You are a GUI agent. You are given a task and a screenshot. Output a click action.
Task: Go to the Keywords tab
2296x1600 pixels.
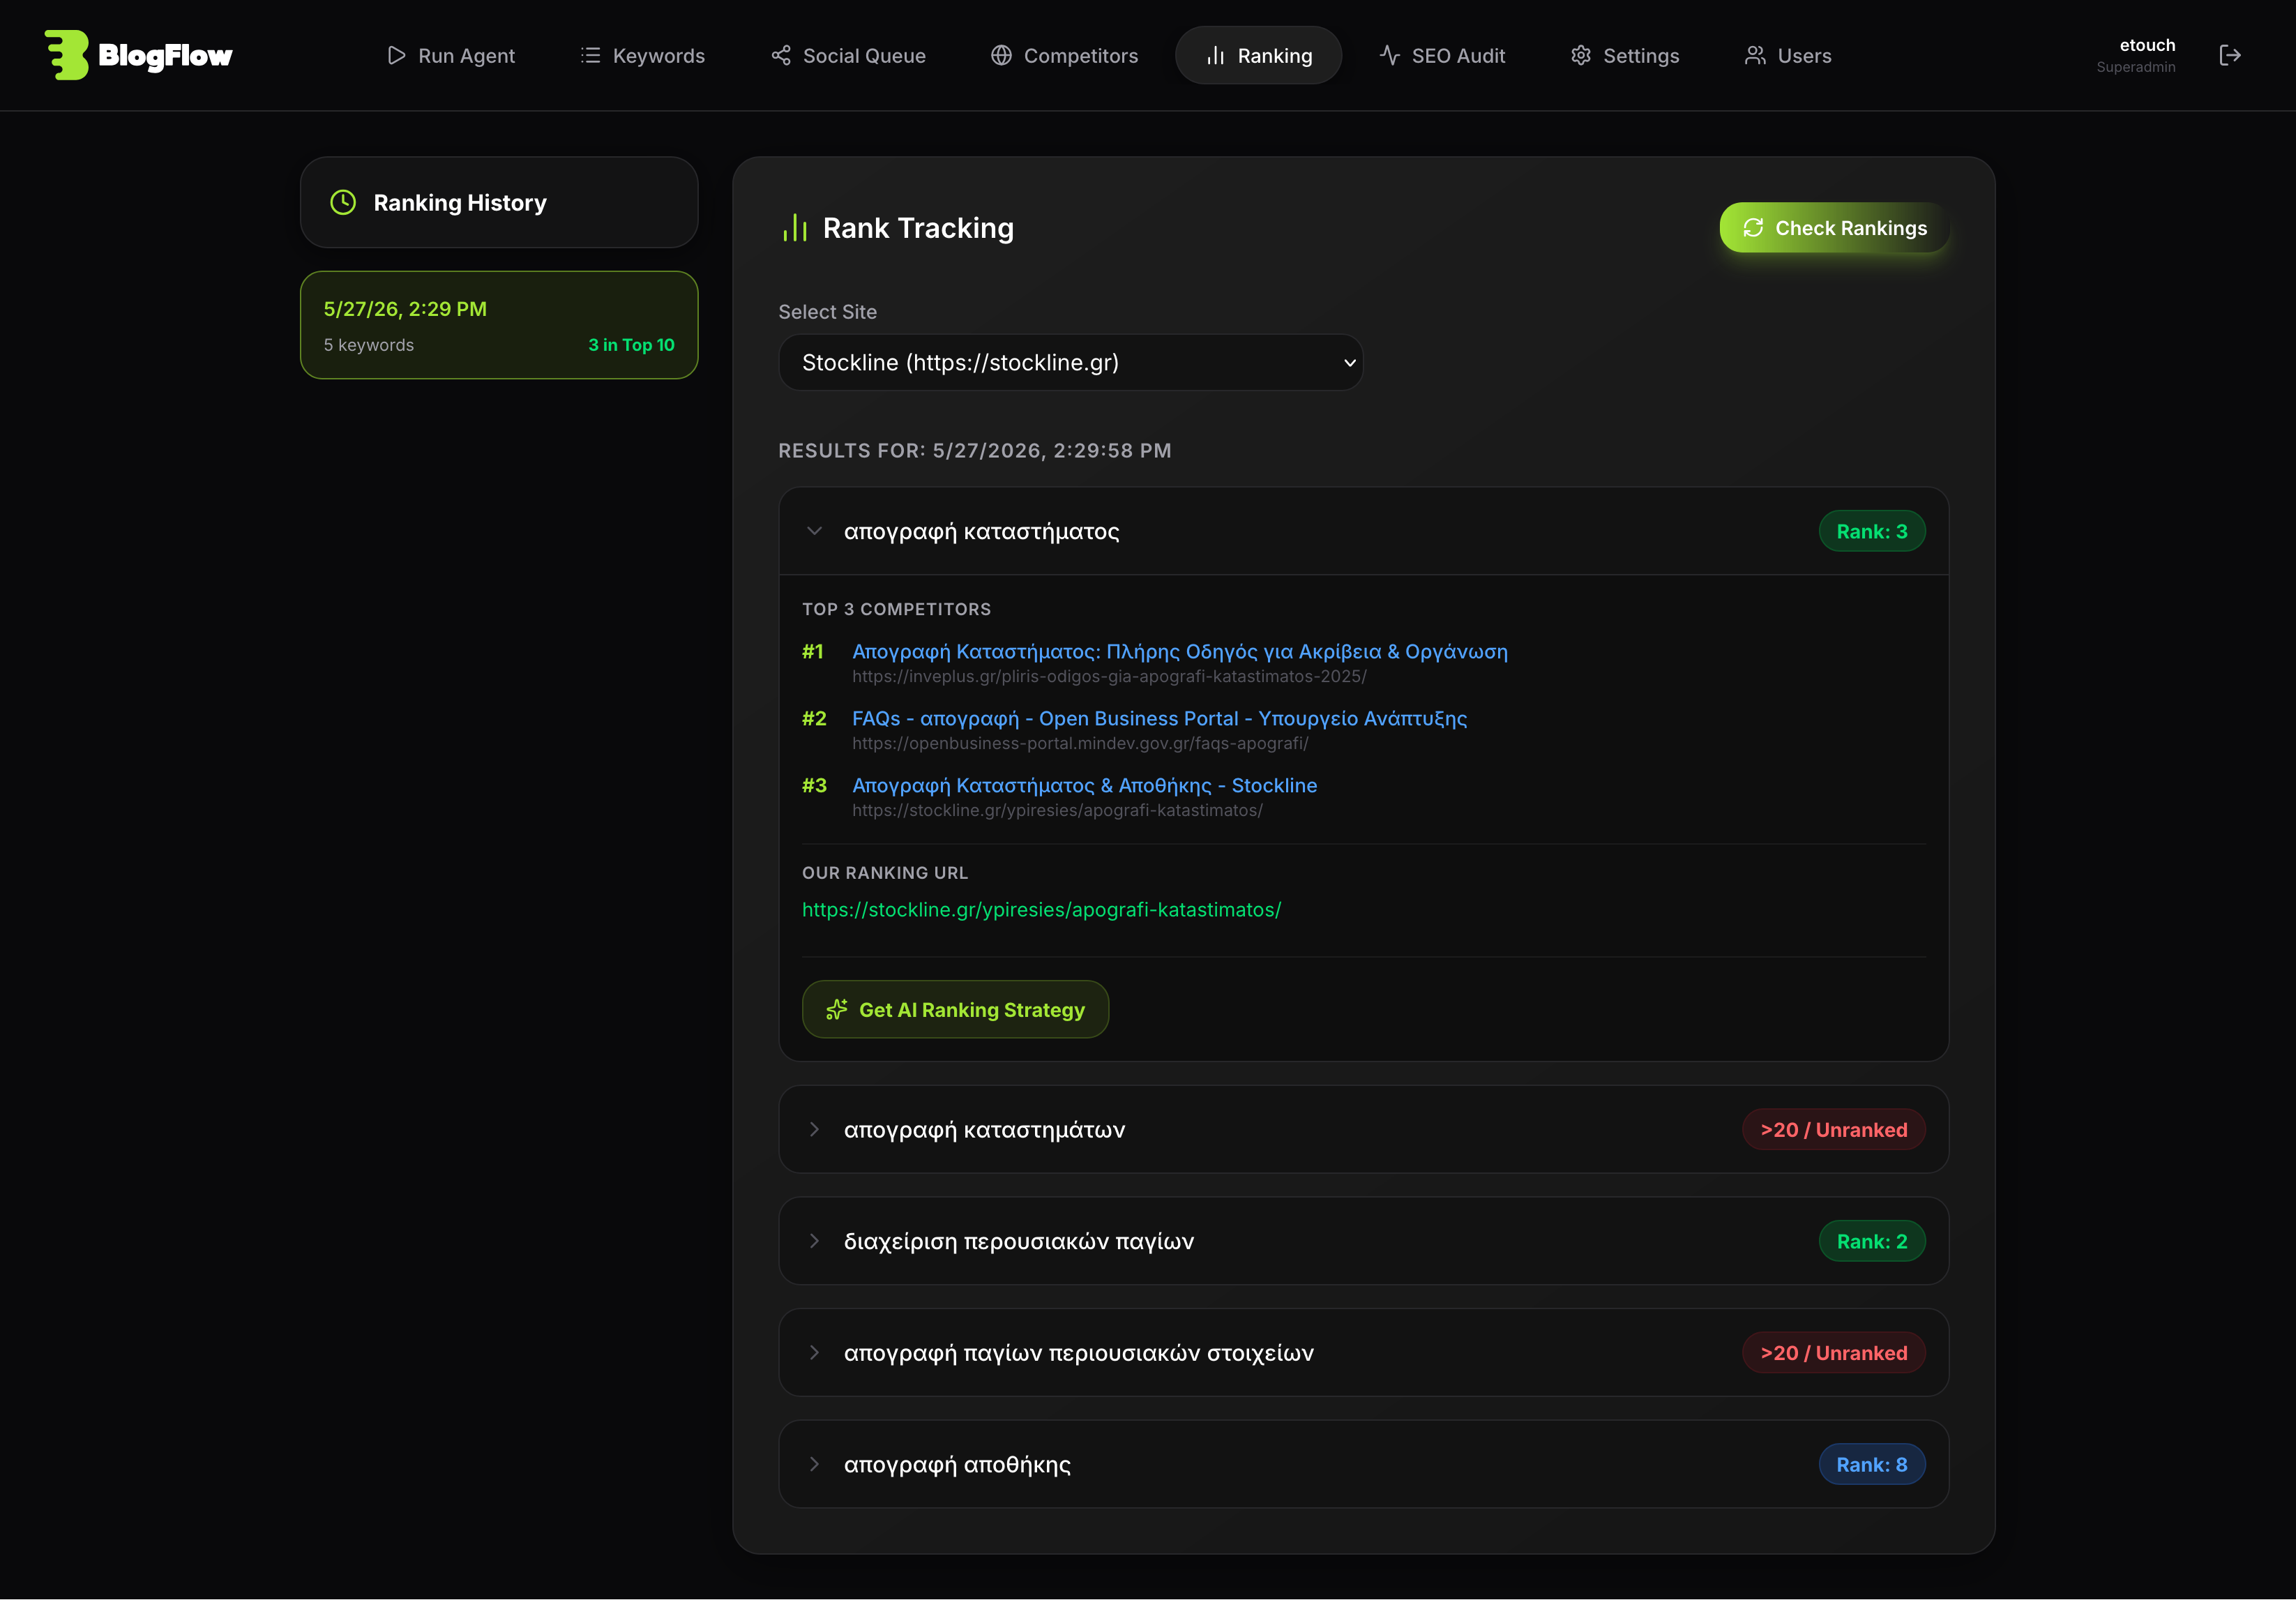click(x=643, y=55)
